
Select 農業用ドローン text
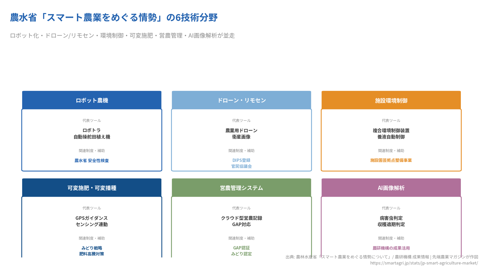tap(242, 130)
